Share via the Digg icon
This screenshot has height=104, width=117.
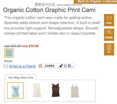pyautogui.click(x=65, y=66)
